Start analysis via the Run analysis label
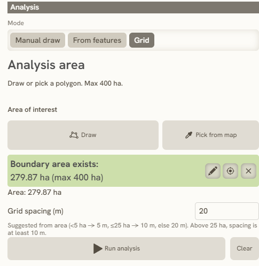 [122, 248]
